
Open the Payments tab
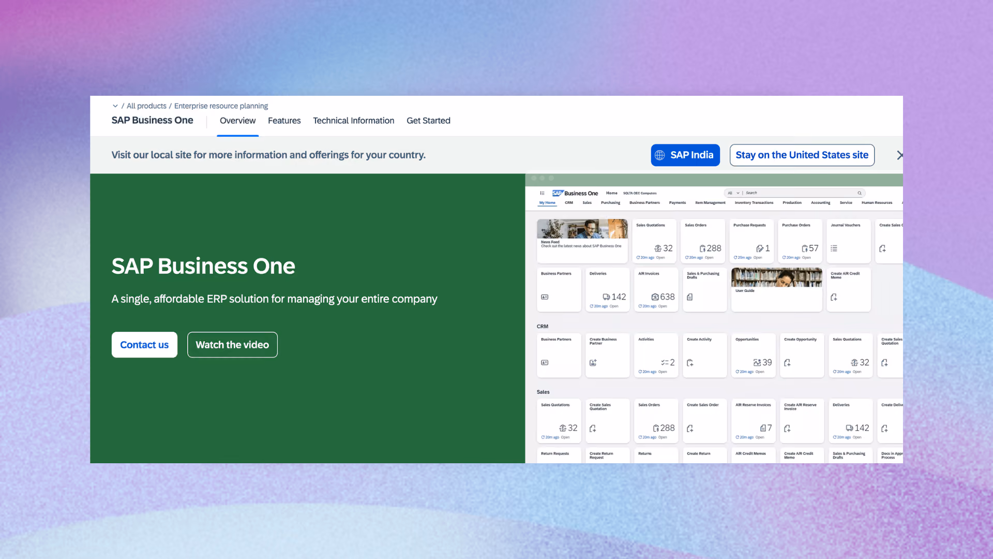[x=678, y=203]
